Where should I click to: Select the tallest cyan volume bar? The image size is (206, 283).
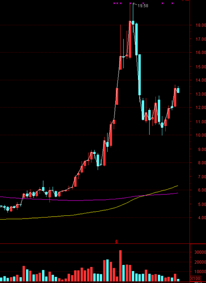point(108,270)
